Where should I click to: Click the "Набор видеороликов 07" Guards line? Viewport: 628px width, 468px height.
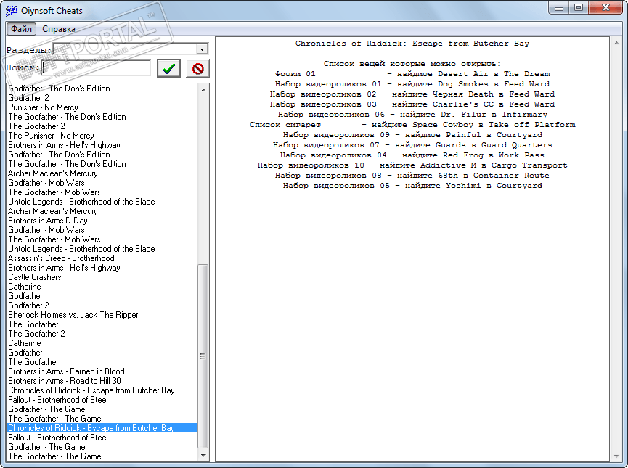point(412,145)
